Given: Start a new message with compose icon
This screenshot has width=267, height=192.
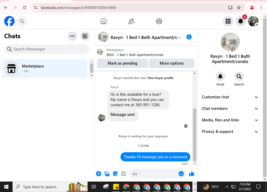Looking at the screenshot, I should (85, 36).
